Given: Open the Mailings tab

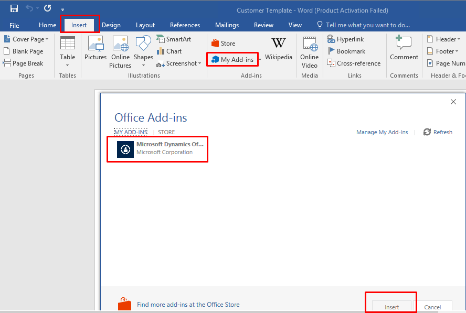Looking at the screenshot, I should tap(227, 25).
